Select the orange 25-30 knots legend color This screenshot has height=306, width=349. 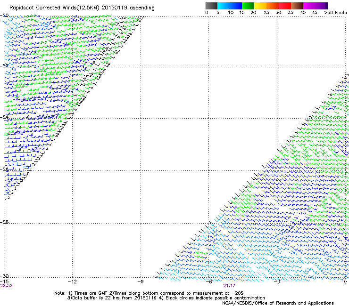click(273, 6)
